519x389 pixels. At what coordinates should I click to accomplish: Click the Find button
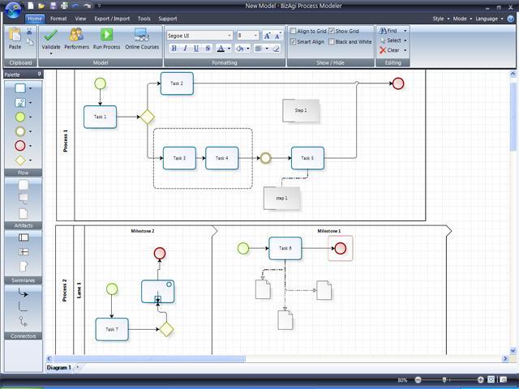tap(388, 31)
